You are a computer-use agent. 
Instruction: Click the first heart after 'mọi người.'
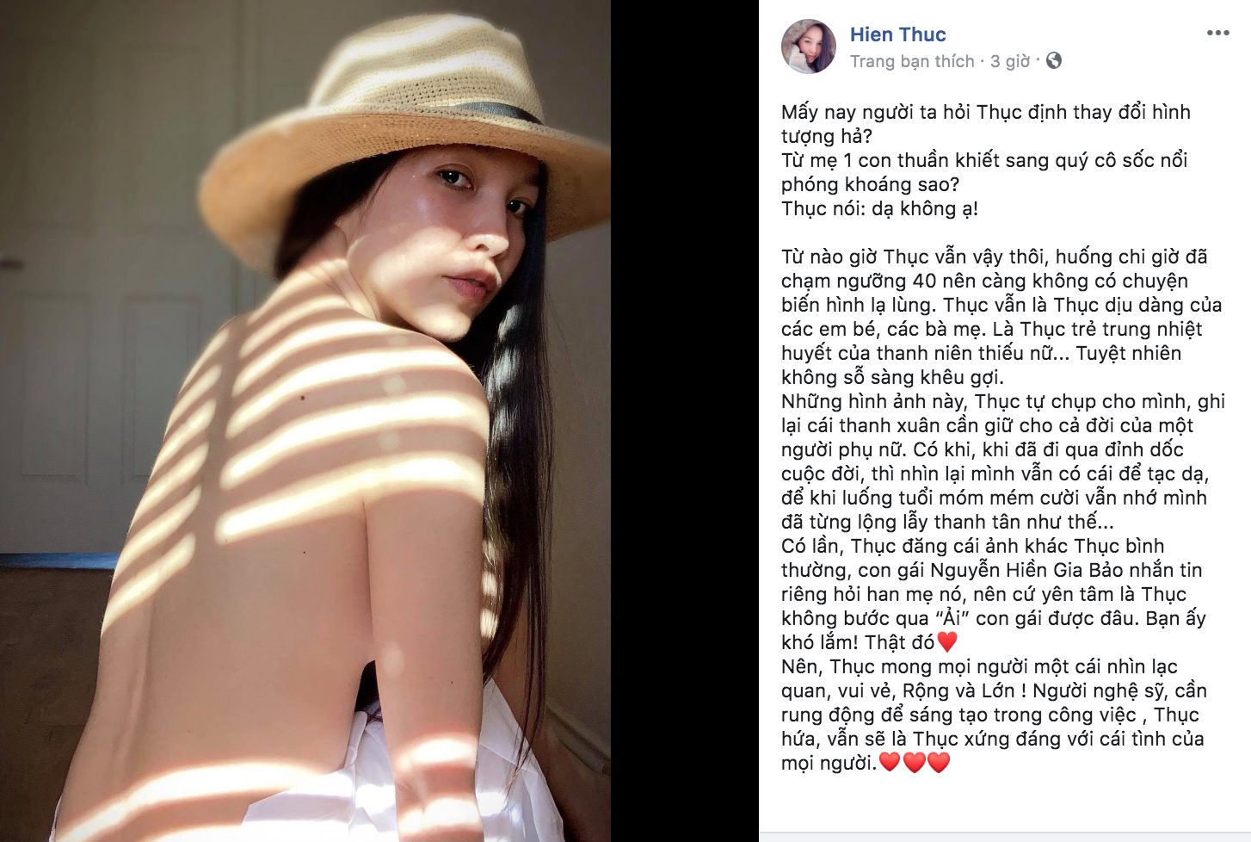889,762
